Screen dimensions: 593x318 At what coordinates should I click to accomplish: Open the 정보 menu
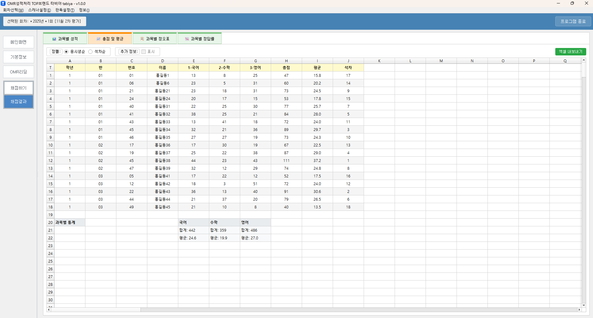tap(84, 10)
